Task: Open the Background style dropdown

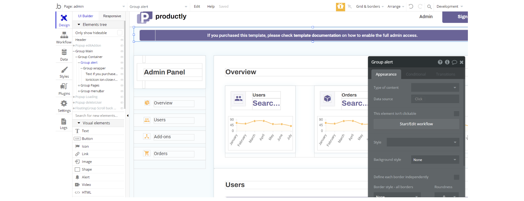Action: (435, 160)
